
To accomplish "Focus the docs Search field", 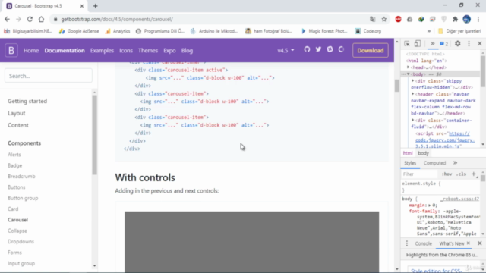I will pos(49,76).
